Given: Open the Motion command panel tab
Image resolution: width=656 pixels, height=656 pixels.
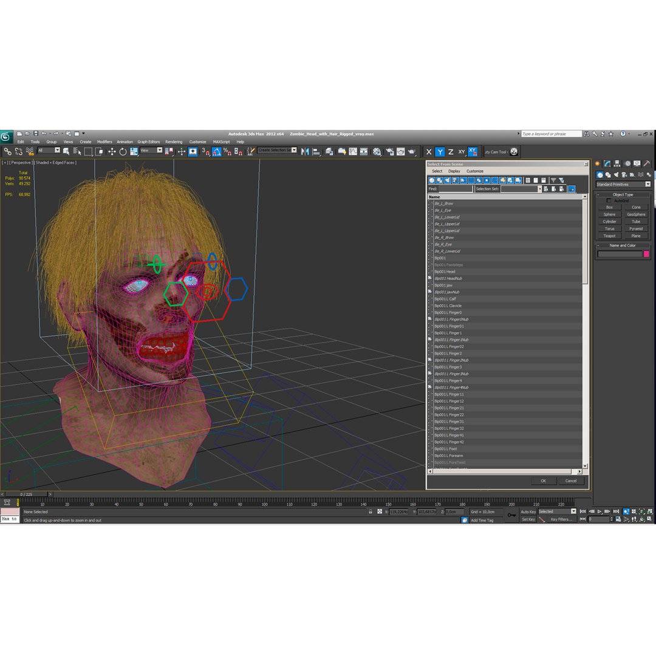Looking at the screenshot, I should (627, 163).
